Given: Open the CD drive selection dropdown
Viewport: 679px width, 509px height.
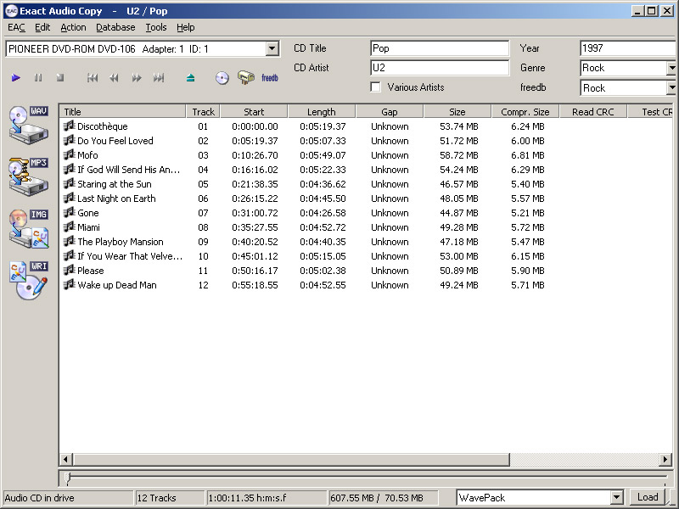Looking at the screenshot, I should (272, 48).
